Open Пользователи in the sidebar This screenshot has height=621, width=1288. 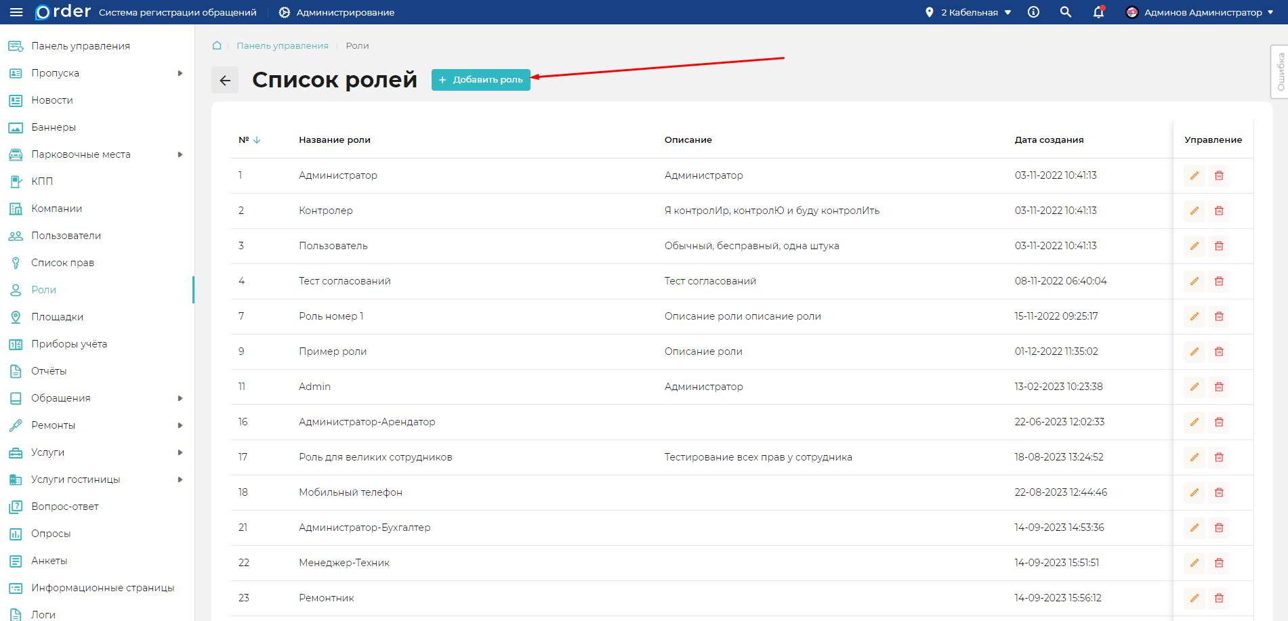[x=66, y=236]
